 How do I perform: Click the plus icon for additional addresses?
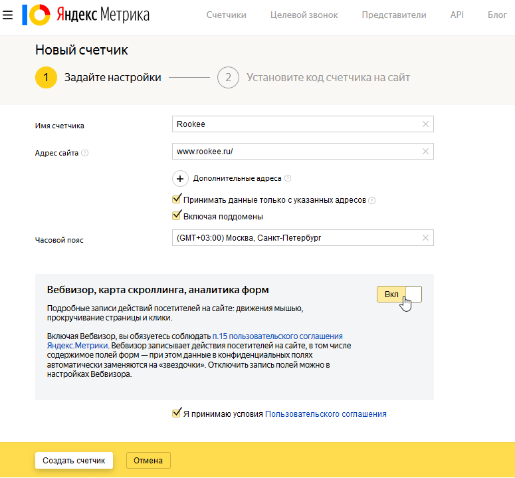click(x=180, y=179)
